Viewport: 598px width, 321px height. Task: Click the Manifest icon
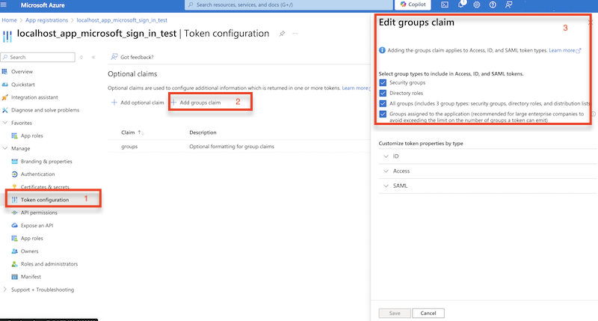coord(14,277)
